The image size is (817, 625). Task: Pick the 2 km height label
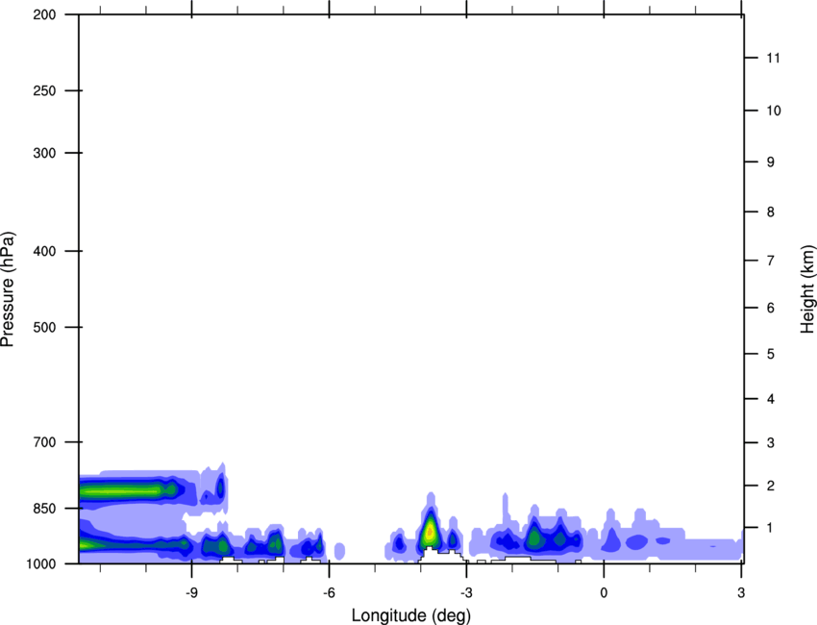tap(770, 486)
